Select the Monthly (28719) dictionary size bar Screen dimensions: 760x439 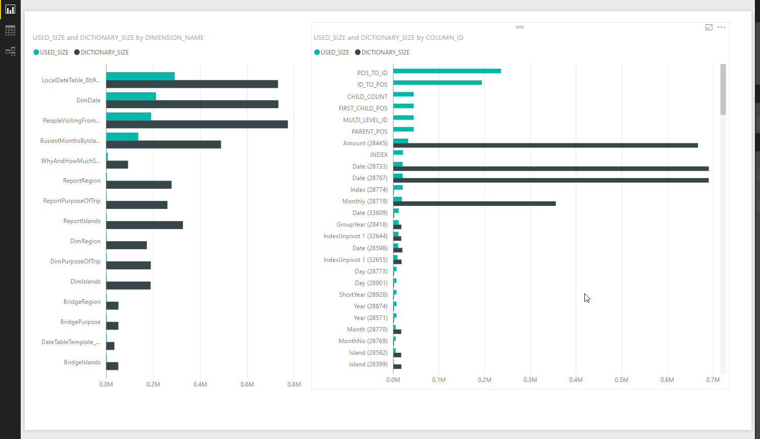click(x=475, y=204)
